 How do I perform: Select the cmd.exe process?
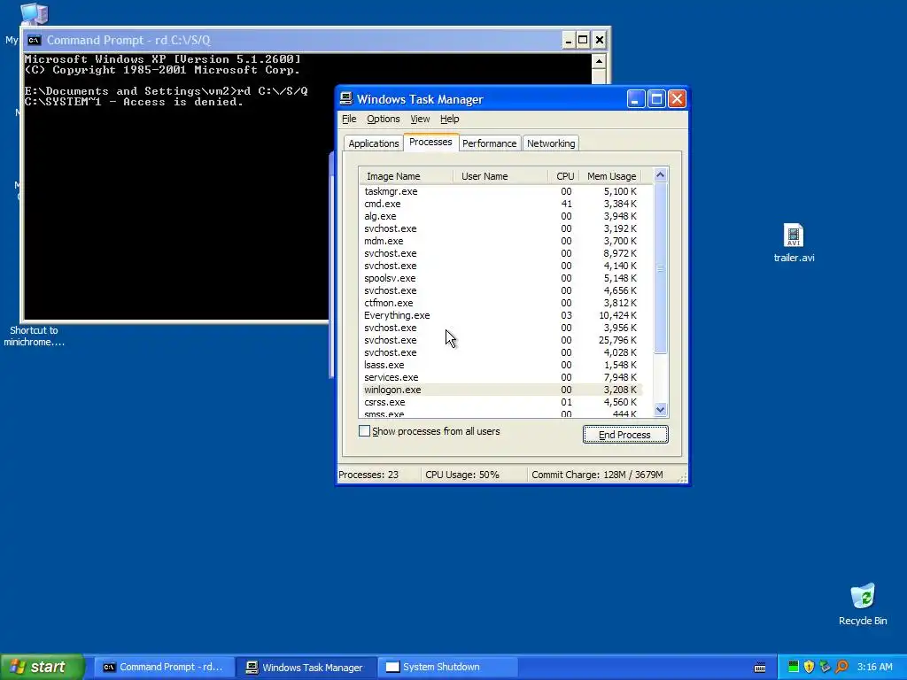pos(502,204)
